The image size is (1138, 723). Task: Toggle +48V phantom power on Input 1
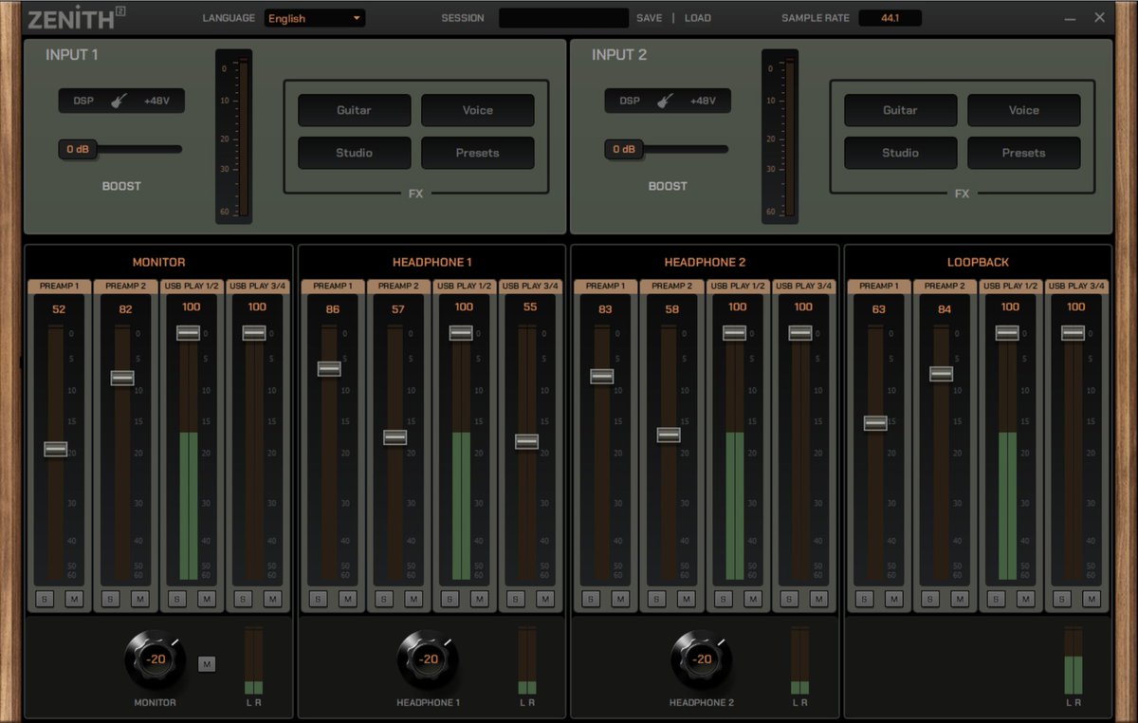click(x=157, y=101)
